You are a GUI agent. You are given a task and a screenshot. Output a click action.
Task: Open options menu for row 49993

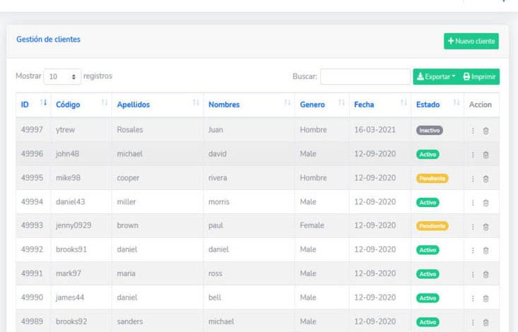coord(473,227)
